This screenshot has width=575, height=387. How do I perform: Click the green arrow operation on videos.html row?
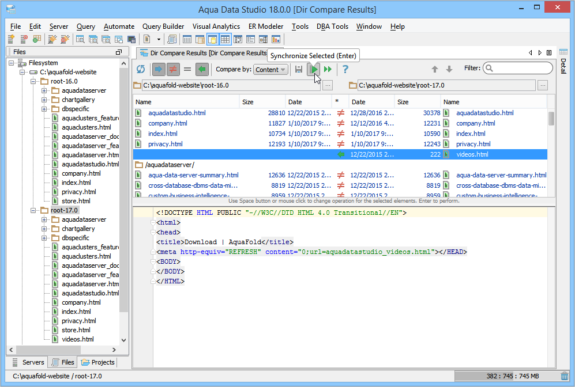pyautogui.click(x=341, y=154)
